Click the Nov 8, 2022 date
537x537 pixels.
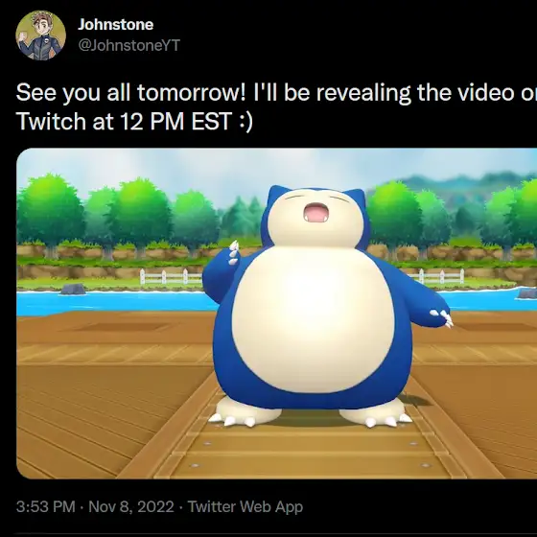131,507
